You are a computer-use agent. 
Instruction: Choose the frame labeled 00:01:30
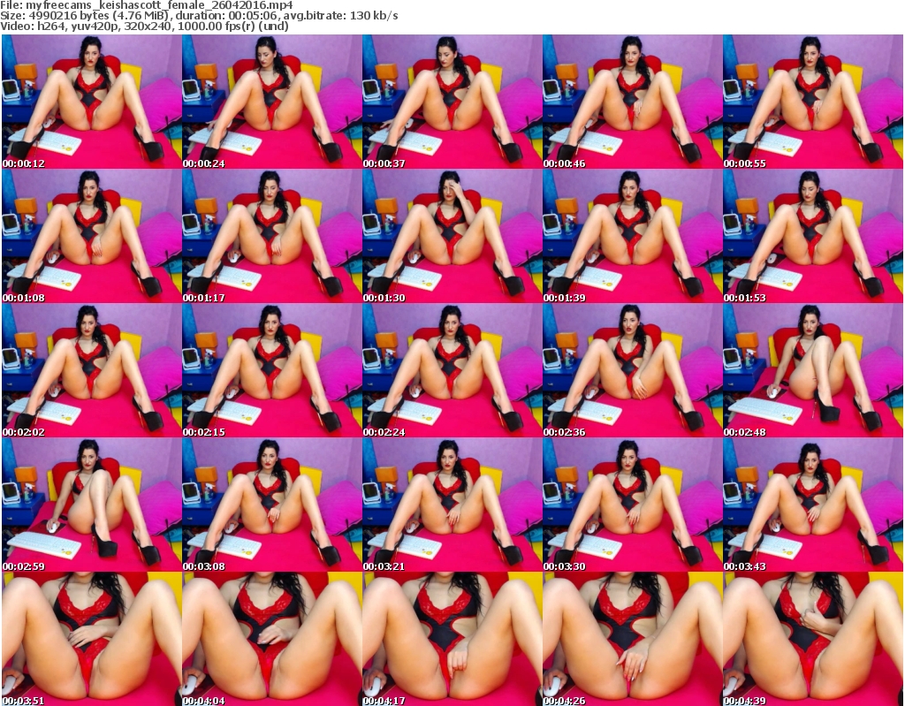pyautogui.click(x=452, y=236)
